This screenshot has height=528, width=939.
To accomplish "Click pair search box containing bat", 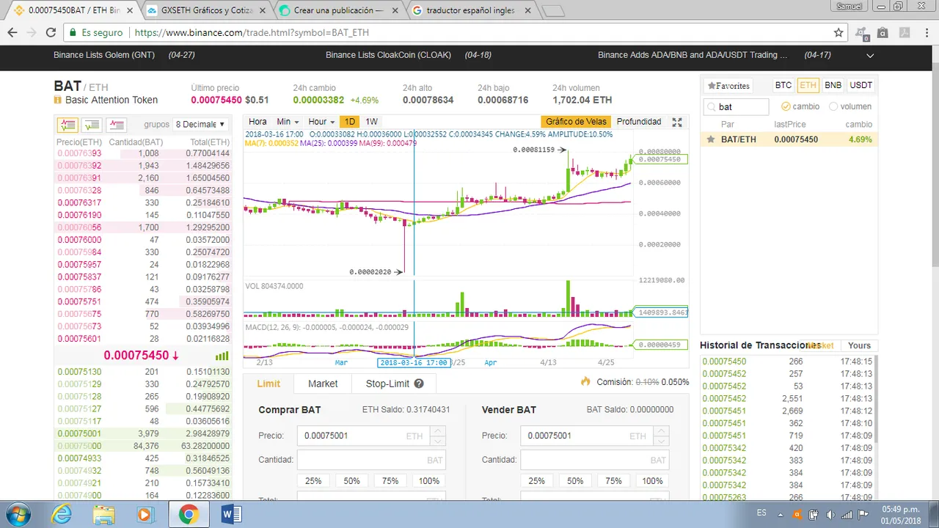I will [736, 107].
